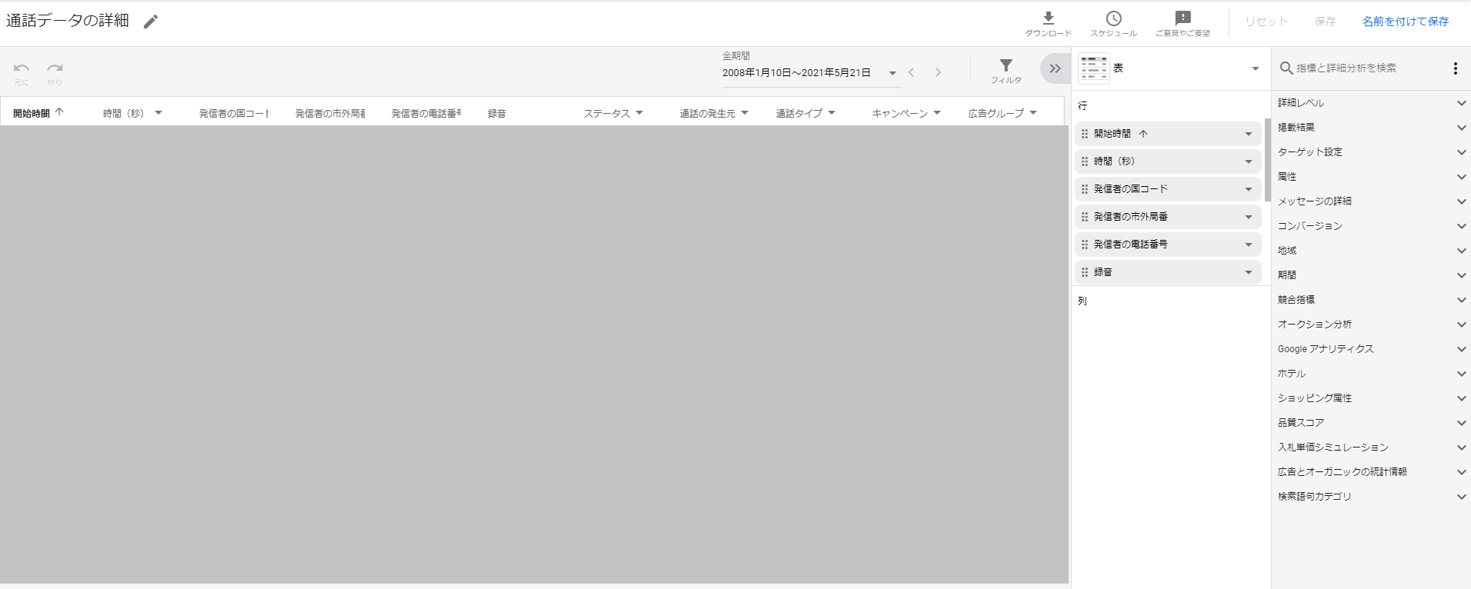Viewport: 1471px width, 589px height.
Task: Open dropdown on キャンペーン column header
Action: coord(937,113)
